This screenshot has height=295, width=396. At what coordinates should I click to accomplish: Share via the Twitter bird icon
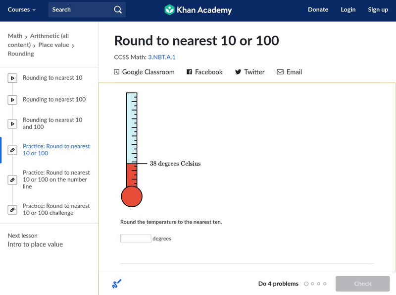pos(238,72)
